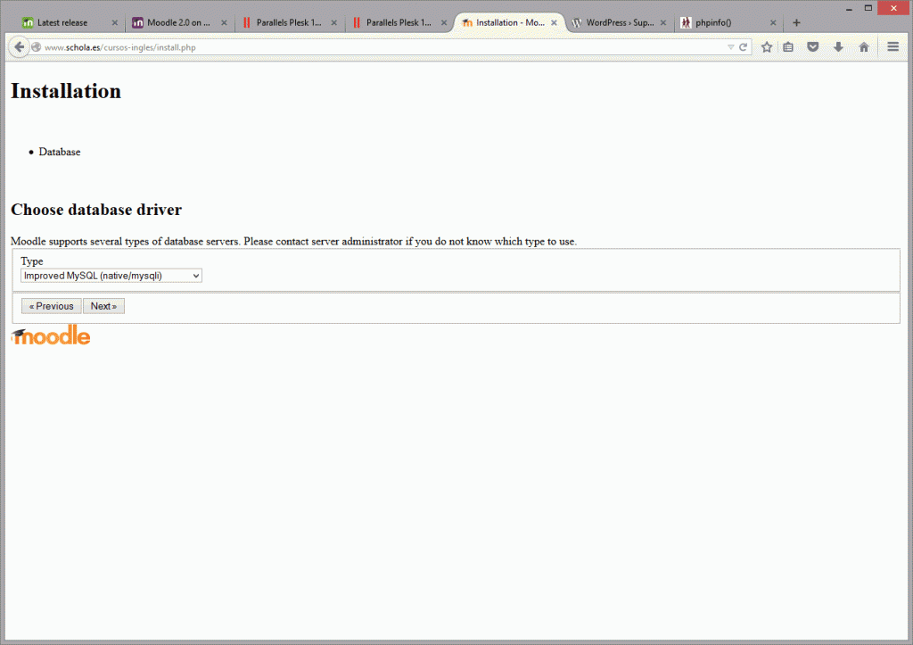This screenshot has height=645, width=913.
Task: Show URL history dropdown arrow in address bar
Action: (731, 47)
